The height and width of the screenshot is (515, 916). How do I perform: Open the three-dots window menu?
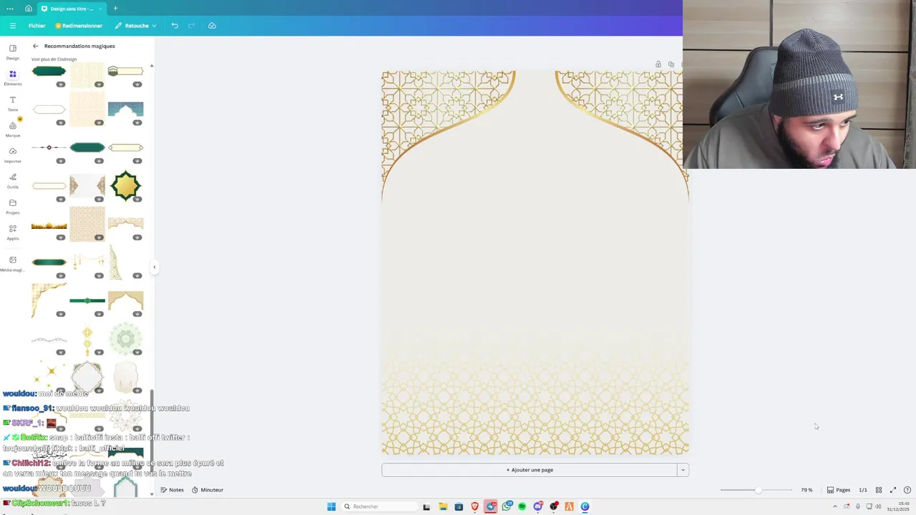click(10, 9)
